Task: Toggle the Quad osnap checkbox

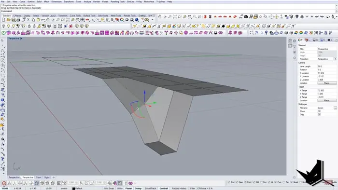Action: coord(292,182)
